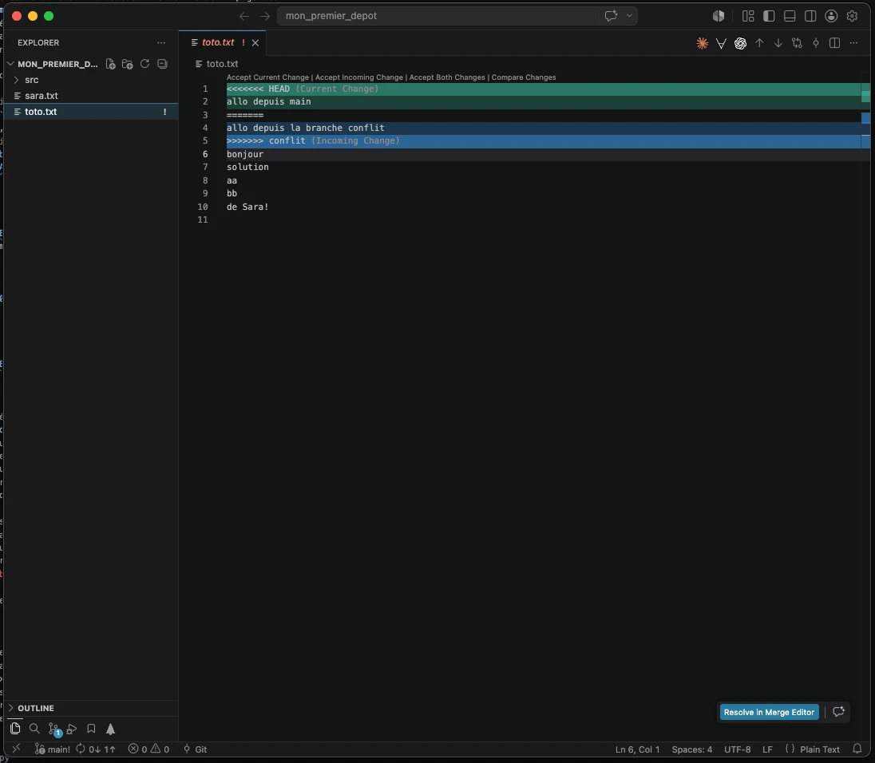Create a new folder in Explorer
The height and width of the screenshot is (763, 875).
pyautogui.click(x=127, y=64)
